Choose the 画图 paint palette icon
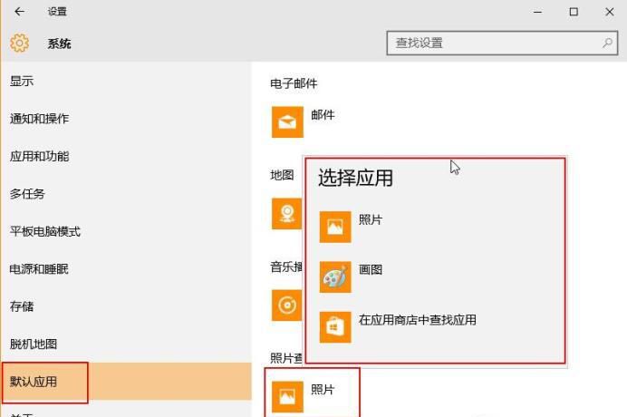 (335, 276)
